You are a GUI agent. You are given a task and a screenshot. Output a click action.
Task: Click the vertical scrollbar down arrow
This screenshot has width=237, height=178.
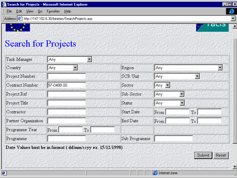[x=235, y=167]
